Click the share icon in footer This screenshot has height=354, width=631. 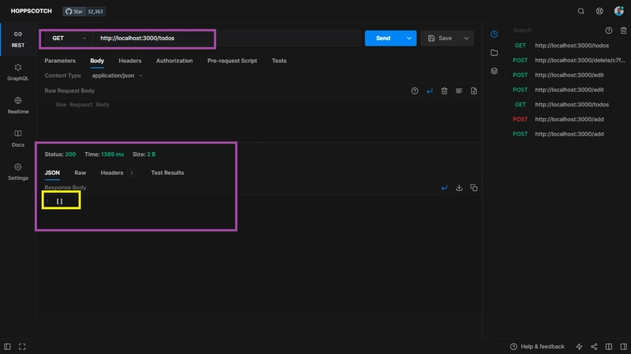tap(594, 347)
